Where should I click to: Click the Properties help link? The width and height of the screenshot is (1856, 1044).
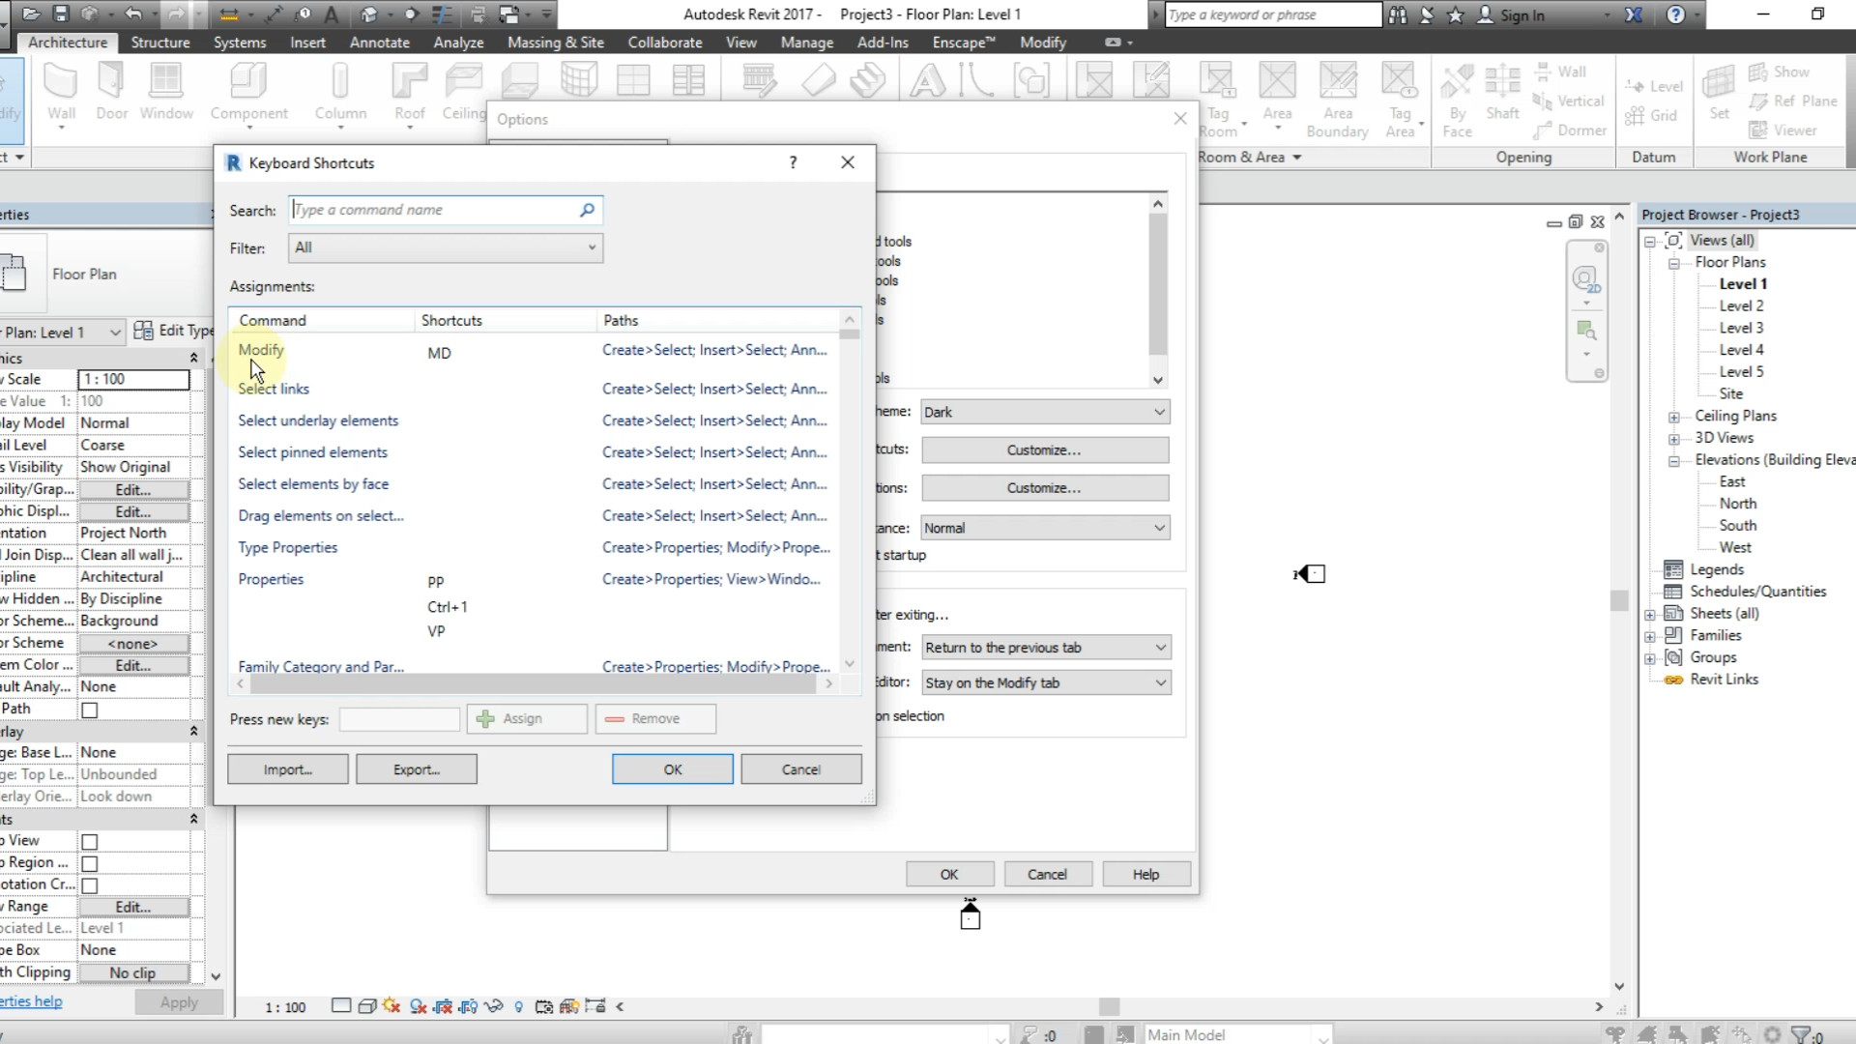coord(31,1001)
